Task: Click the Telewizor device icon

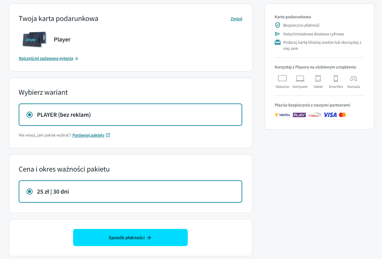Action: tap(282, 79)
